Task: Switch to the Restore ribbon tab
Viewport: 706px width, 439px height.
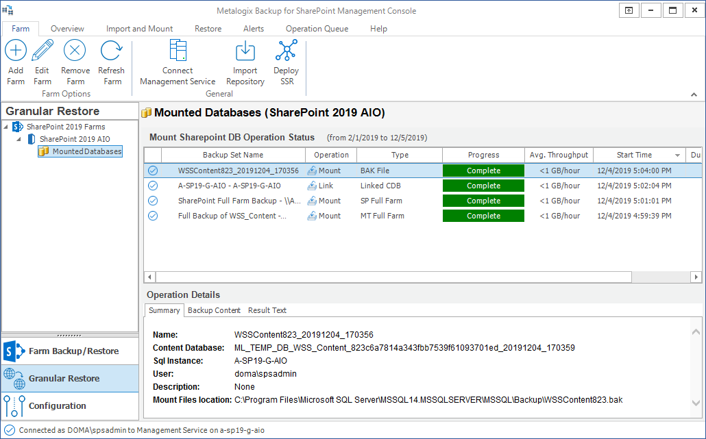Action: 208,28
